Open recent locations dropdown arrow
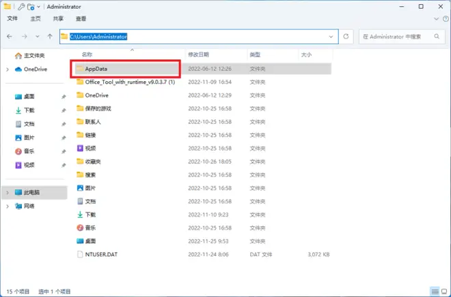The width and height of the screenshot is (451, 297). (x=38, y=36)
